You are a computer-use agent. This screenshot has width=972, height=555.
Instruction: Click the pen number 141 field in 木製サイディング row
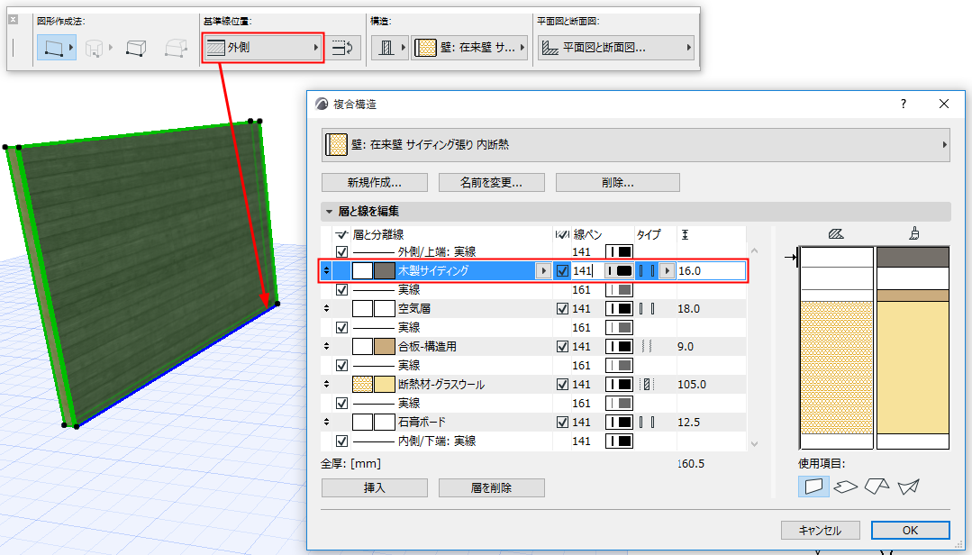[x=586, y=271]
